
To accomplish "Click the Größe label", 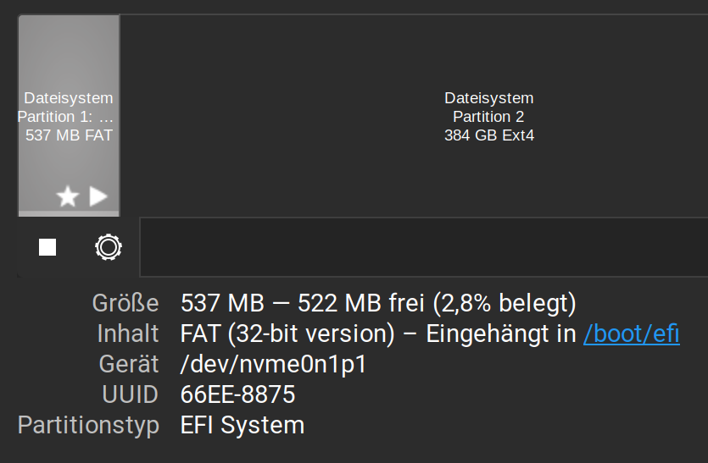I will [125, 303].
